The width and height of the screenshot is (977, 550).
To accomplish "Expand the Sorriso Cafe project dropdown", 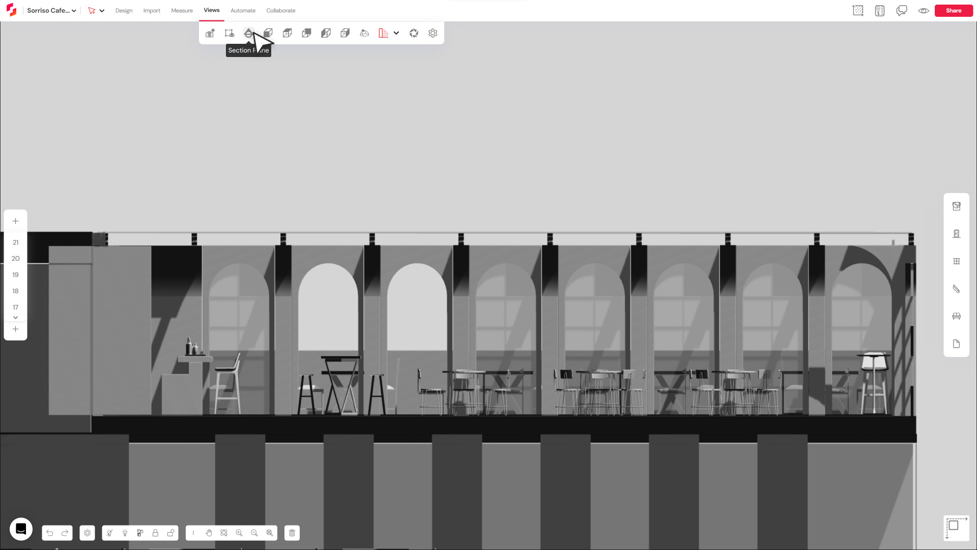I will pyautogui.click(x=74, y=11).
